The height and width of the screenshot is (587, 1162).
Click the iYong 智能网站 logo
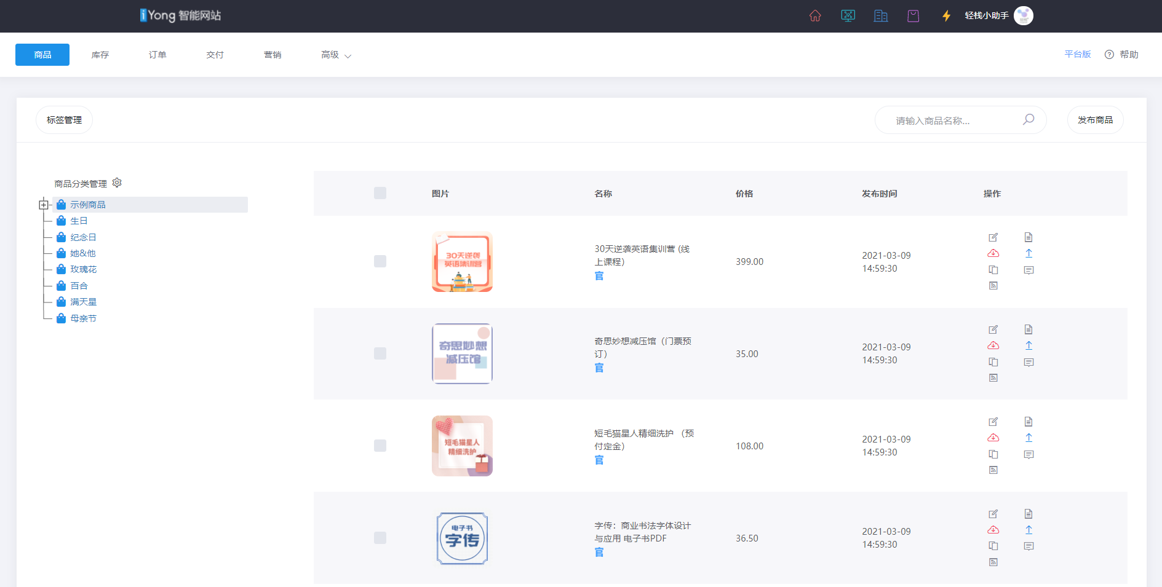[180, 15]
